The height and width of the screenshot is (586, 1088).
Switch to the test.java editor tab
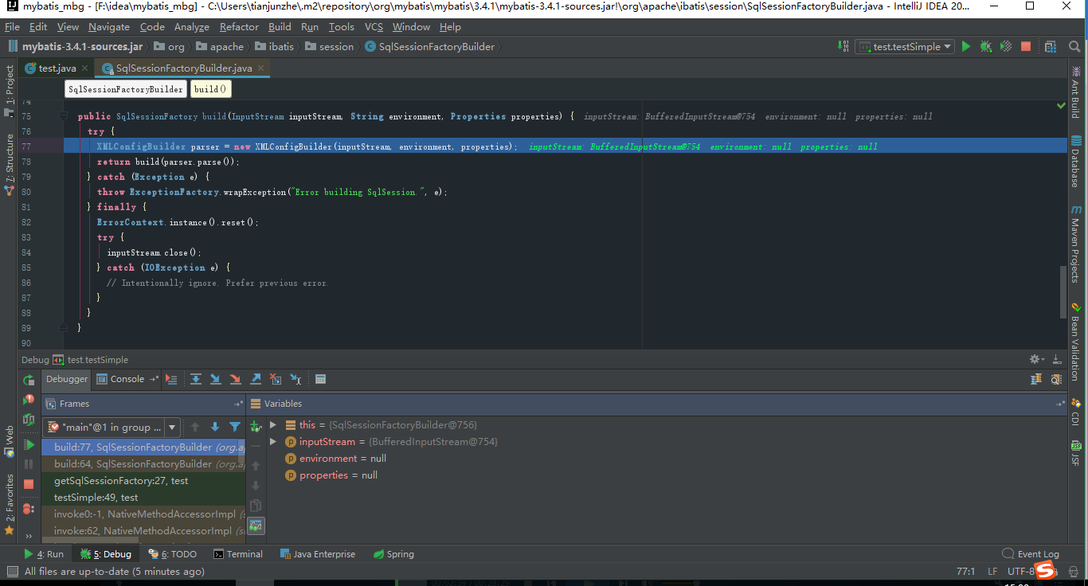point(56,68)
